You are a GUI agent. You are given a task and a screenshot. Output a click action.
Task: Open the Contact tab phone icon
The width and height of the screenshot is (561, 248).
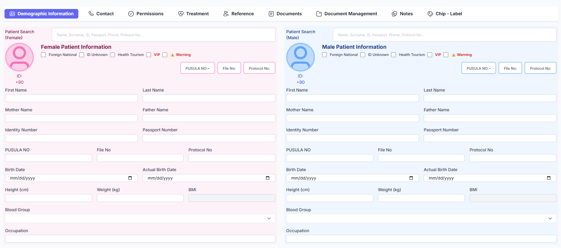[91, 13]
